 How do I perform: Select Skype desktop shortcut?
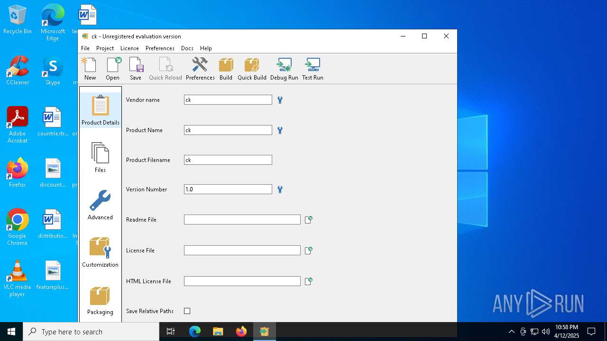53,71
